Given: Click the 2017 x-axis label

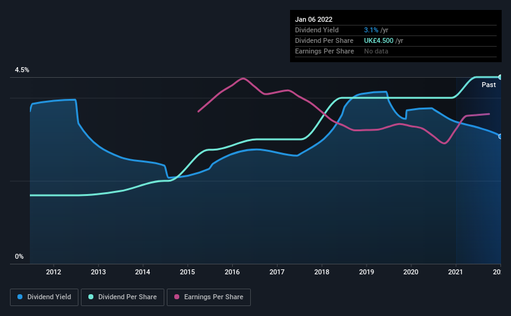Looking at the screenshot, I should pyautogui.click(x=277, y=272).
